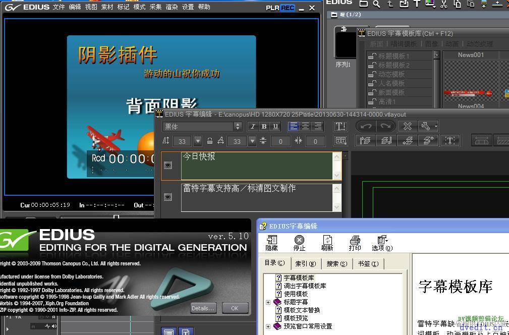Hide the 今日快报 subtitle line
The height and width of the screenshot is (335, 509).
pyautogui.click(x=168, y=165)
